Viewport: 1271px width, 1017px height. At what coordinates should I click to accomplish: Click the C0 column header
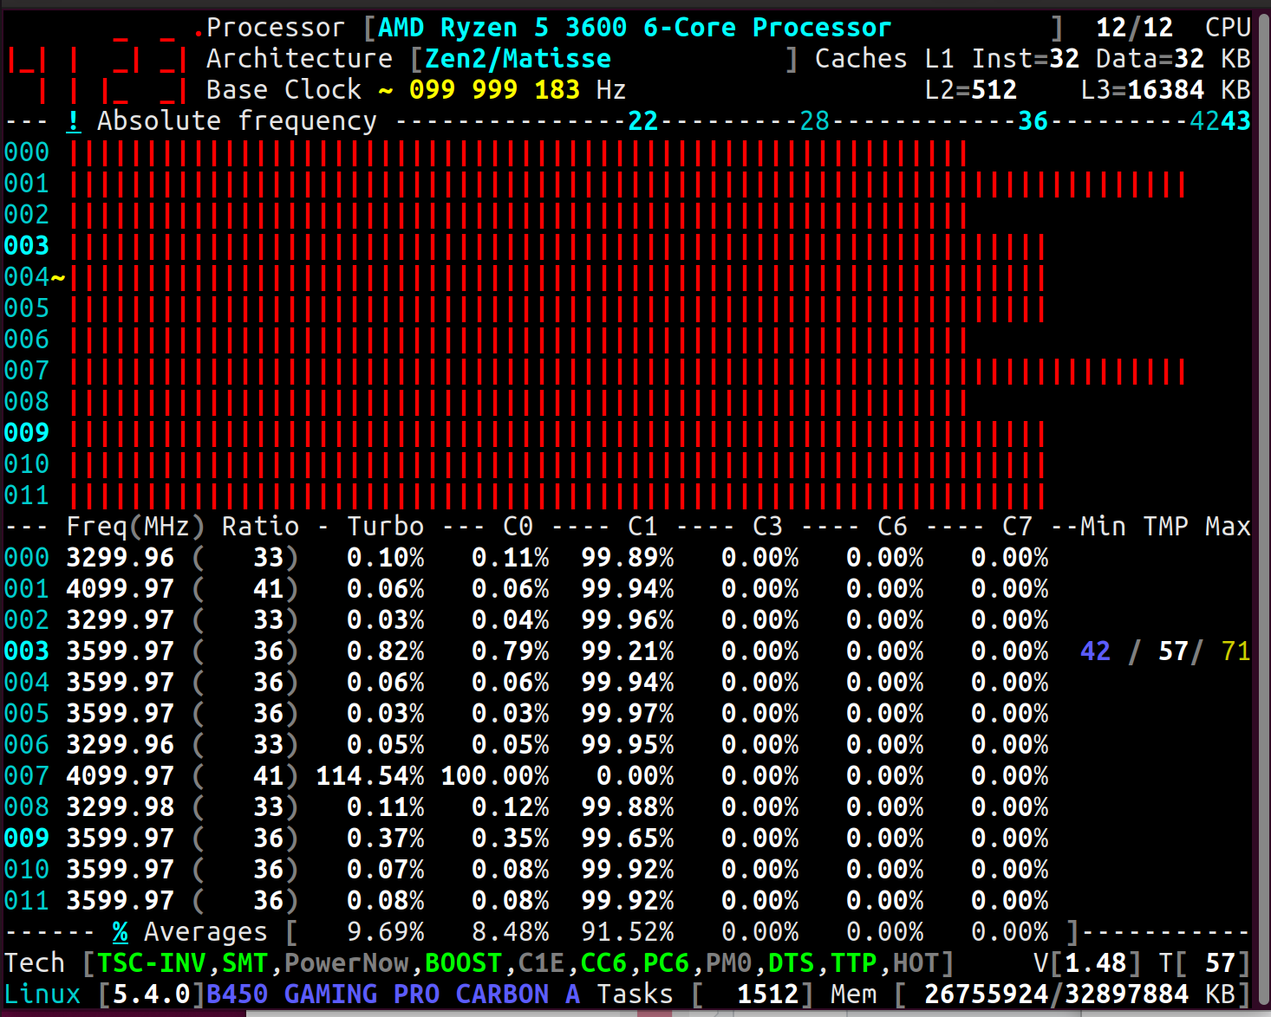518,527
